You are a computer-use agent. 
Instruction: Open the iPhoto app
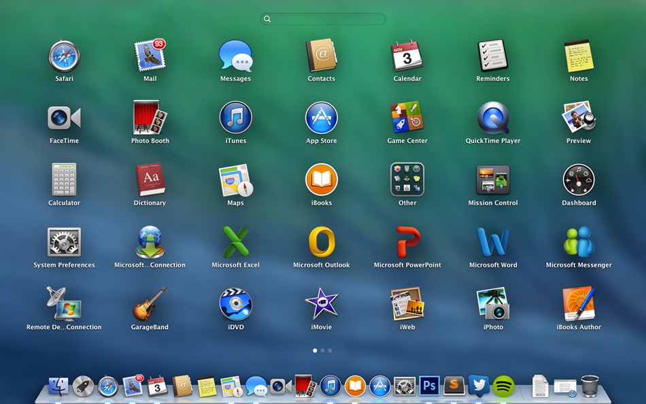(493, 304)
